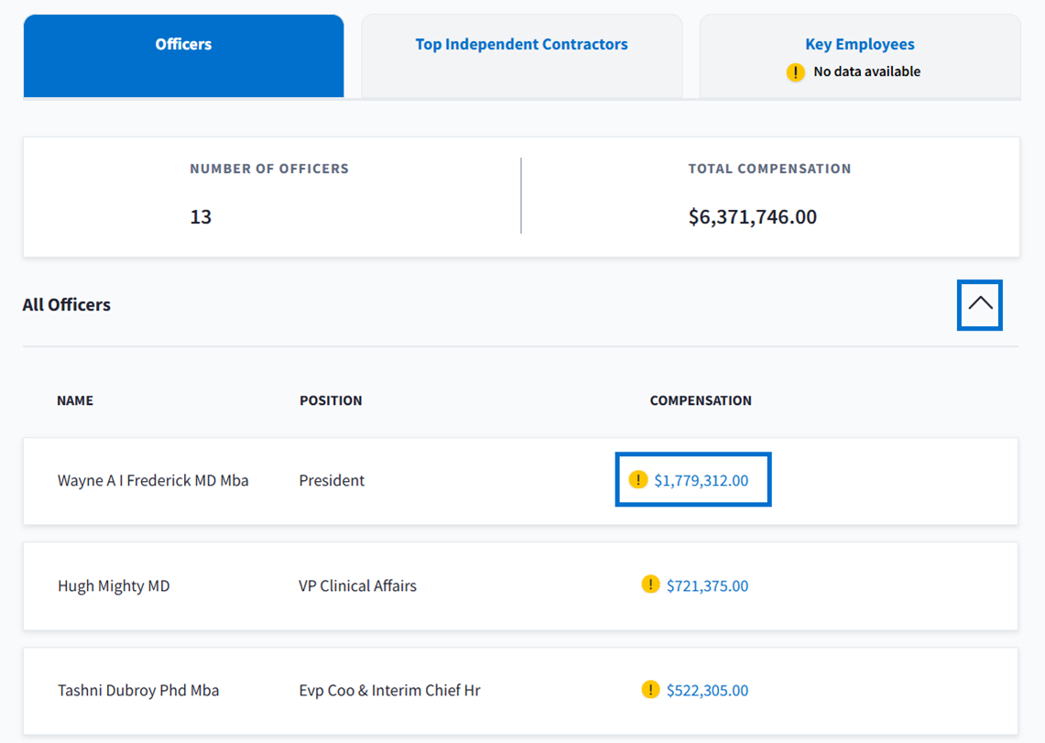
Task: Click the POSITION column header
Action: point(331,400)
